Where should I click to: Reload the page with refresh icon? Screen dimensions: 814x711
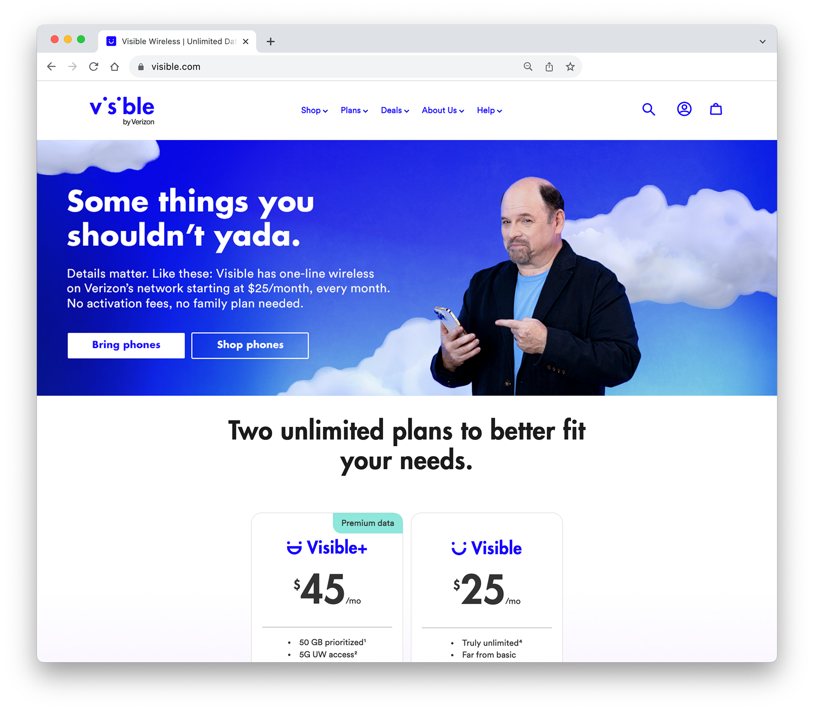click(x=94, y=67)
